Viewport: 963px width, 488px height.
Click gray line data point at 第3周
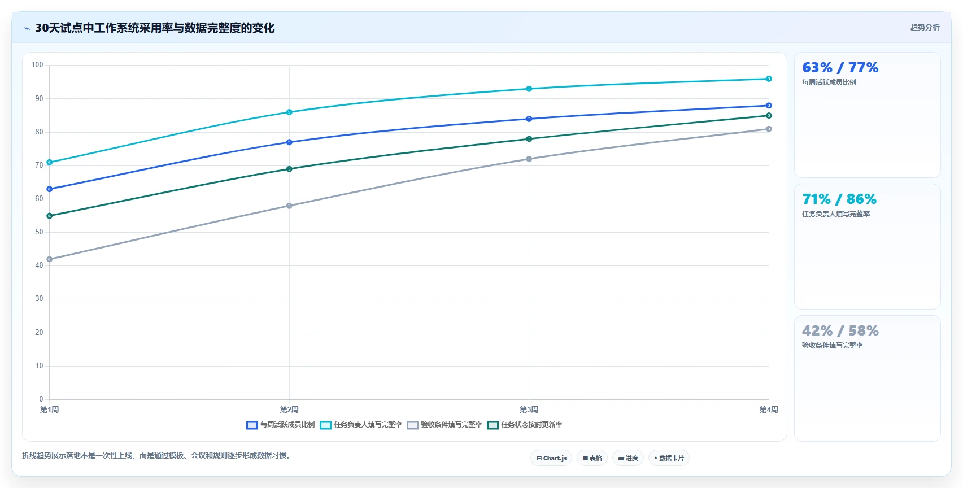tap(529, 159)
